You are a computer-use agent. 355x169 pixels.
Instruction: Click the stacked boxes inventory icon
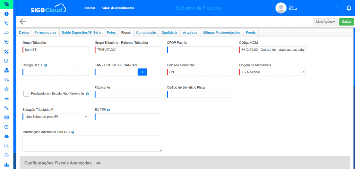pos(6,71)
